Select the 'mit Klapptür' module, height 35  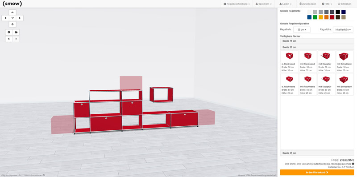(x=326, y=61)
